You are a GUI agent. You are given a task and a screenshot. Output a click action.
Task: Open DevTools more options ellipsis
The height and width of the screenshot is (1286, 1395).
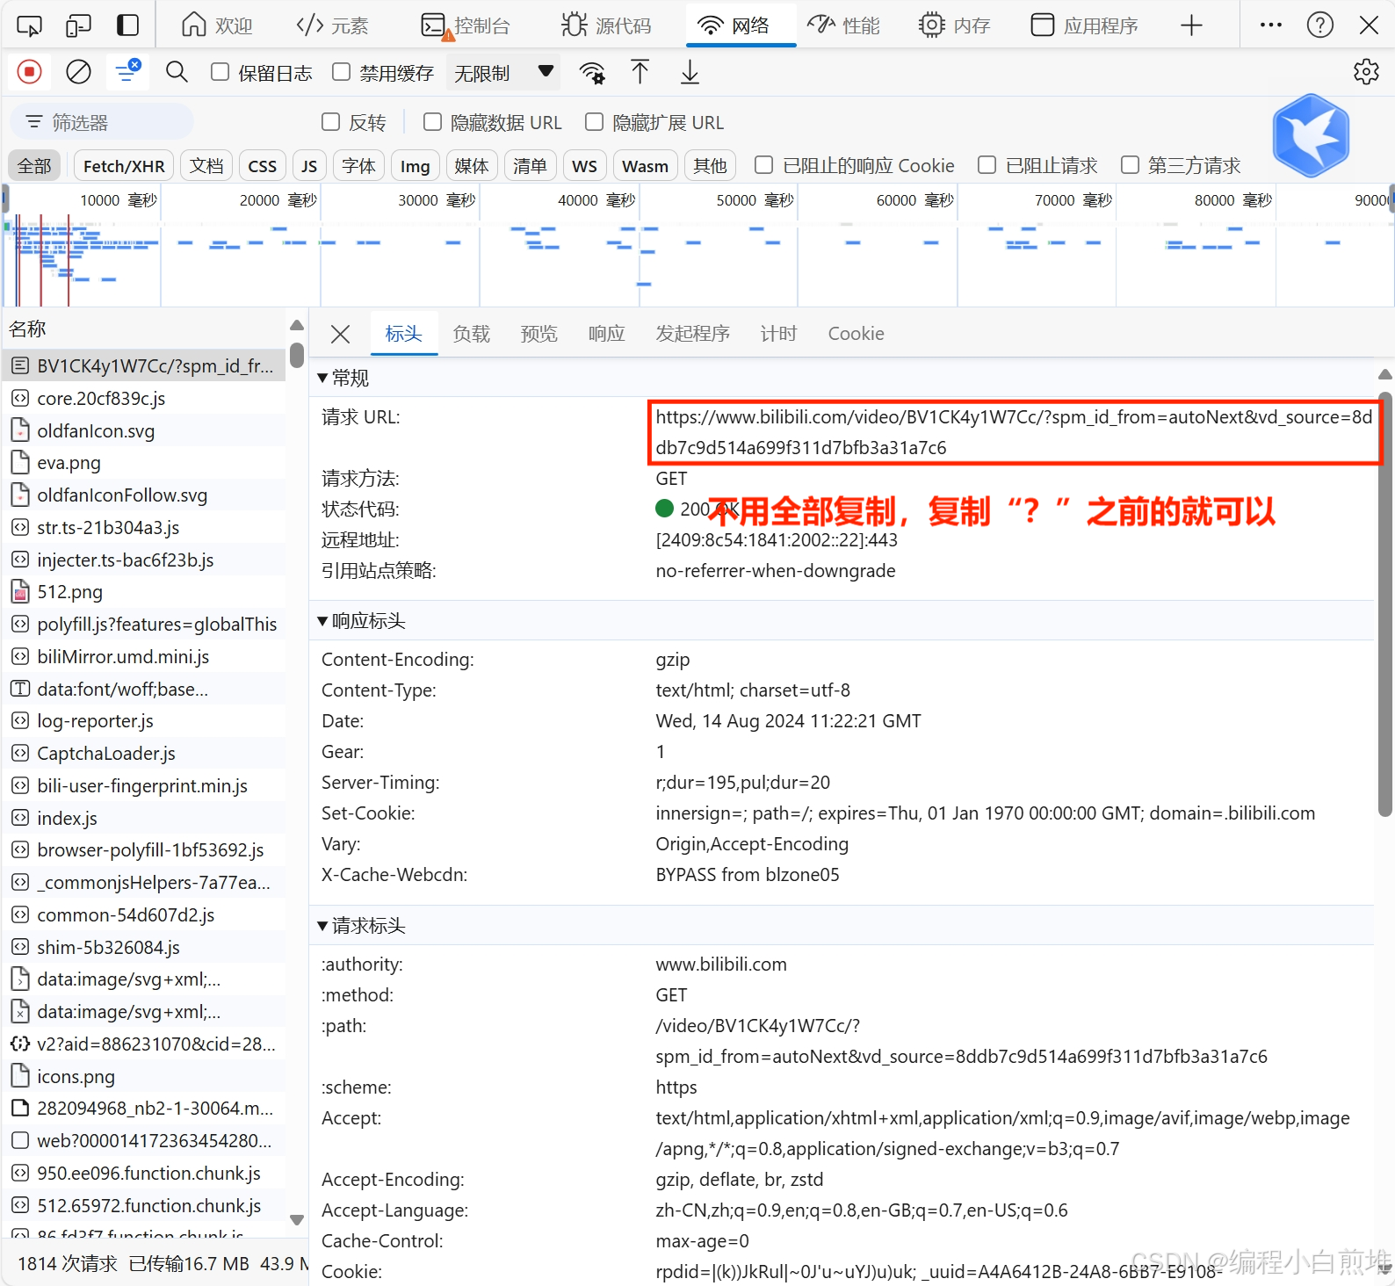[x=1271, y=25]
